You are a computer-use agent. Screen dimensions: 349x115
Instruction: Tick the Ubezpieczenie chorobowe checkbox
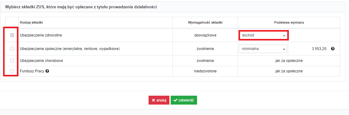click(x=12, y=60)
